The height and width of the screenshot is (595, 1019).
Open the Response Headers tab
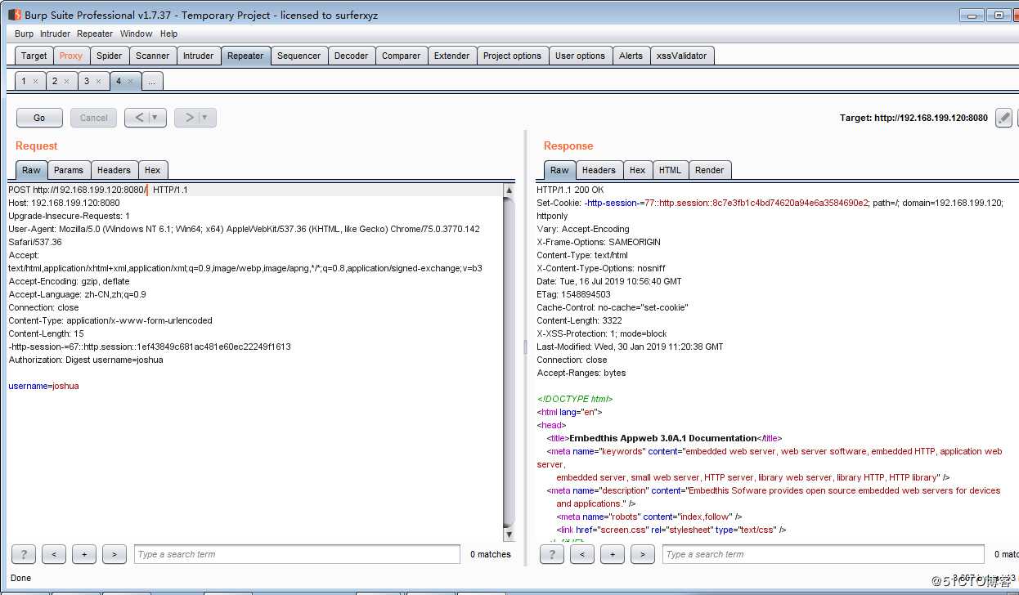[599, 170]
